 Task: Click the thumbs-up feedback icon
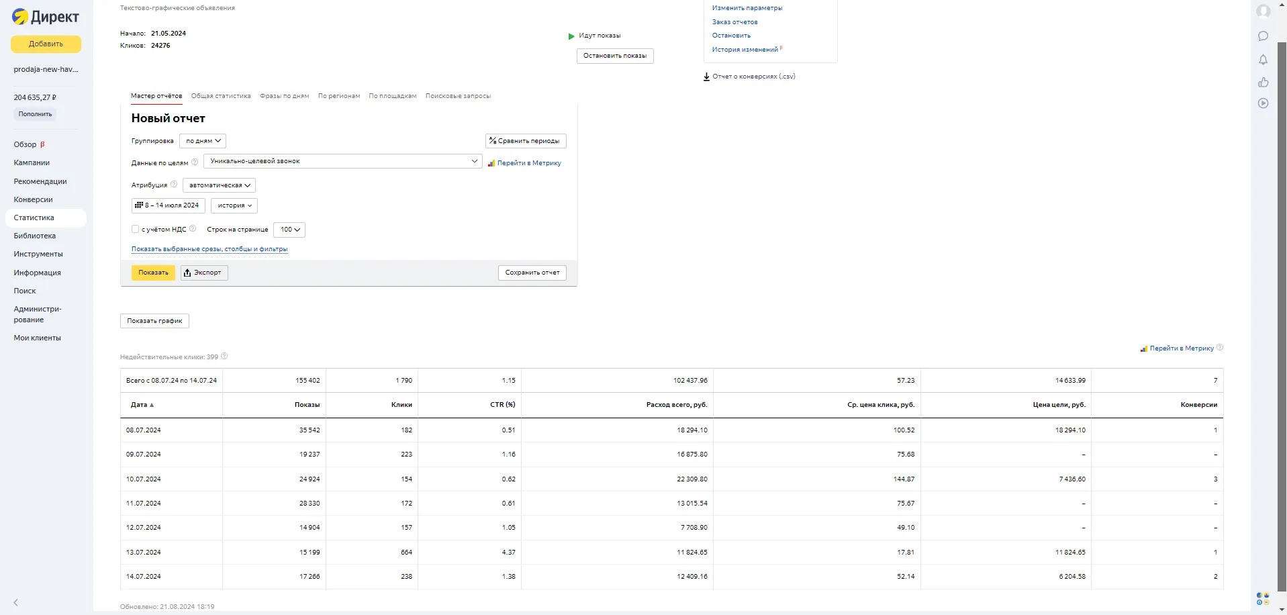(x=1263, y=83)
